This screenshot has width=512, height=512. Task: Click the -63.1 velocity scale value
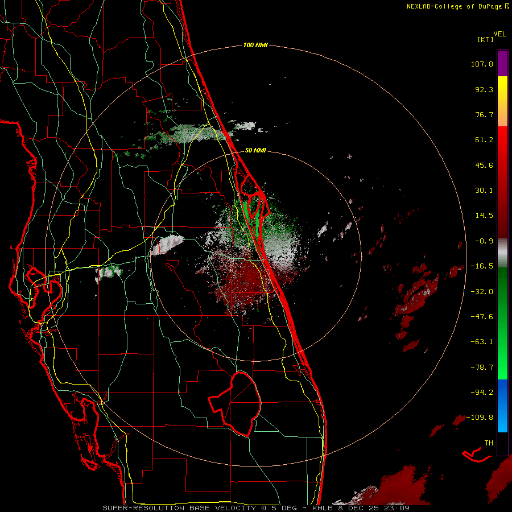(x=482, y=342)
